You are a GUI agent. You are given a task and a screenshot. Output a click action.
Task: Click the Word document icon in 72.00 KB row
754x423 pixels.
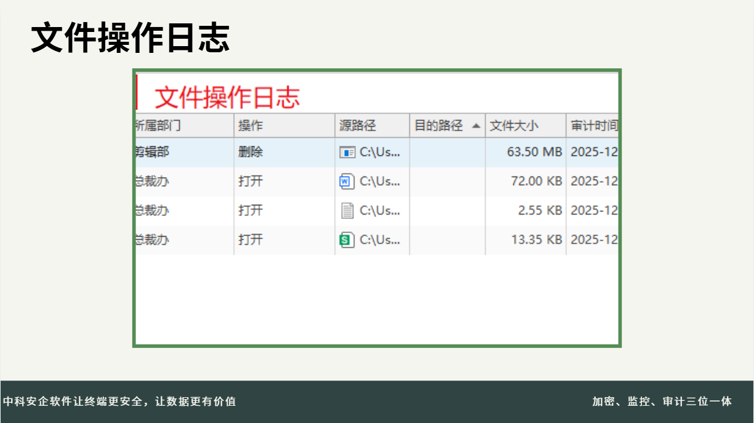347,181
